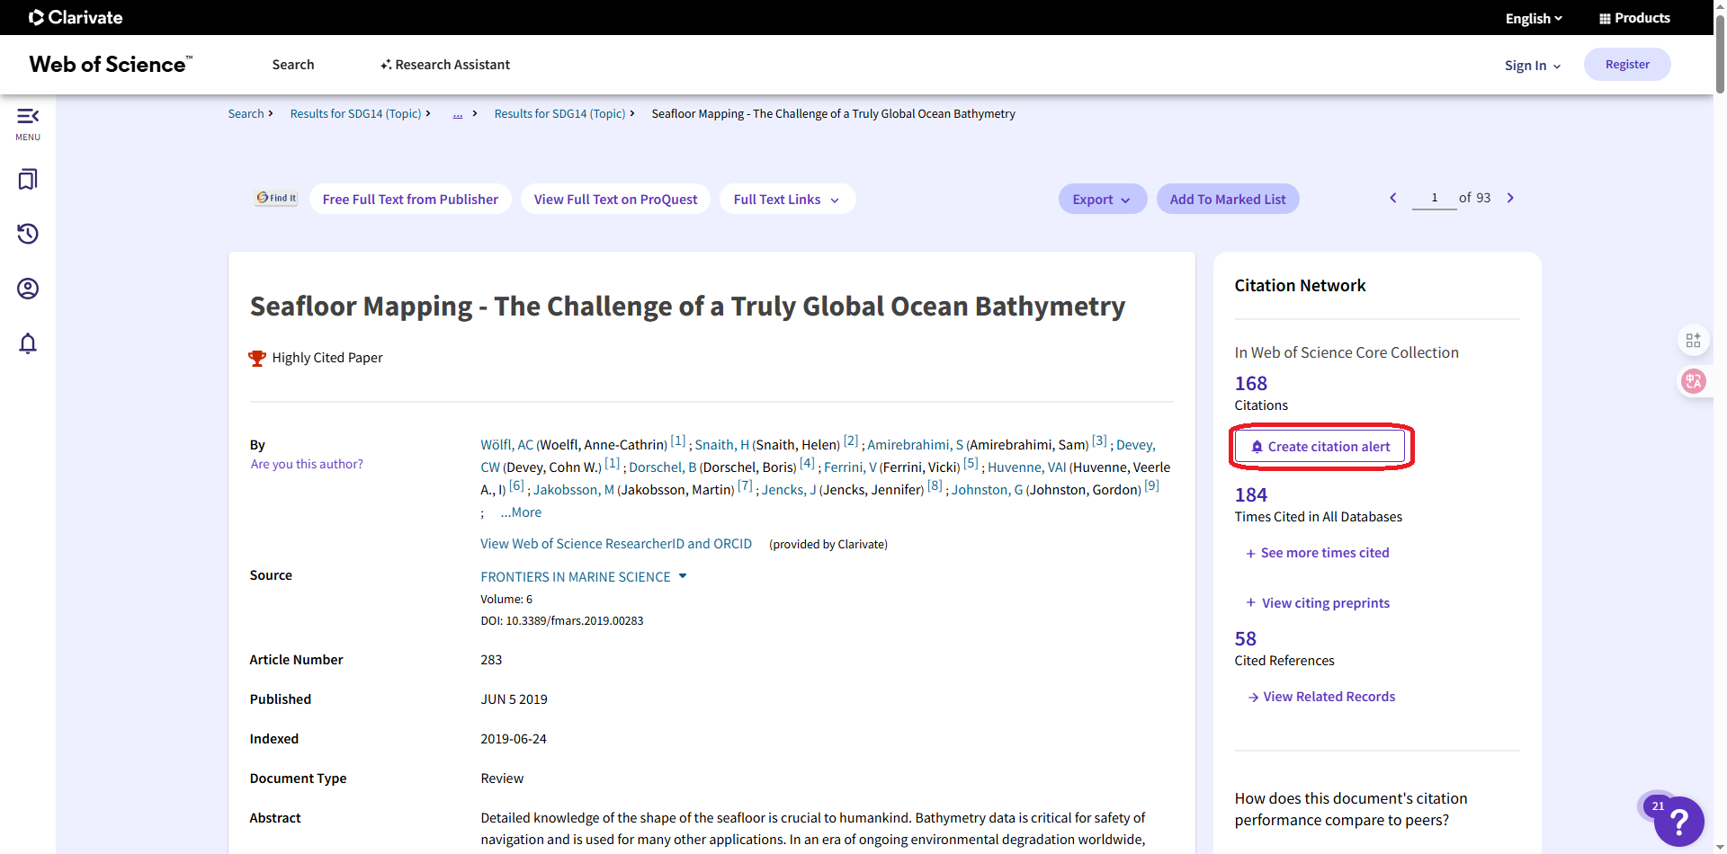Viewport: 1727px width, 854px height.
Task: Click Create citation alert button
Action: 1320,447
